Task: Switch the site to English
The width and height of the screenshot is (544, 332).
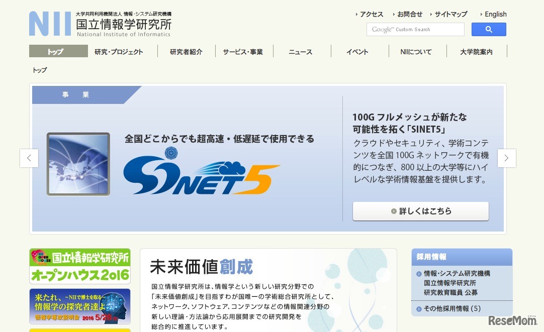Action: [496, 14]
